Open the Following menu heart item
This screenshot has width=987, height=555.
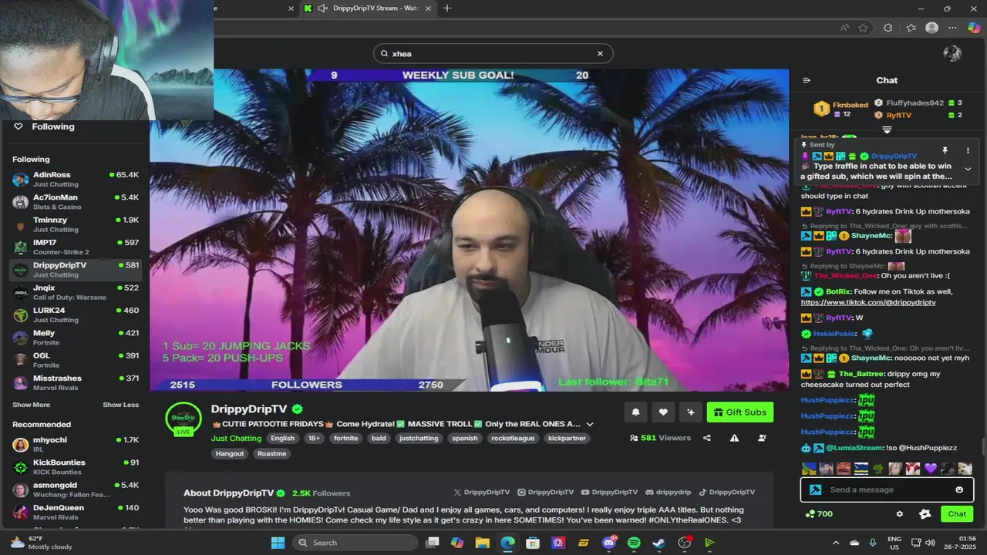pyautogui.click(x=44, y=126)
